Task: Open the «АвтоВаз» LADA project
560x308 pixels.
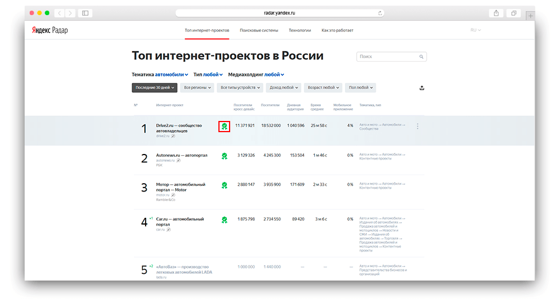Action: [184, 269]
